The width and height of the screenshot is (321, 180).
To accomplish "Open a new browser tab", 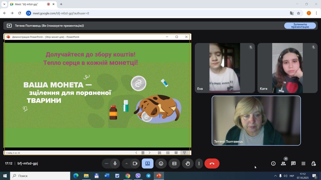I will point(61,4).
